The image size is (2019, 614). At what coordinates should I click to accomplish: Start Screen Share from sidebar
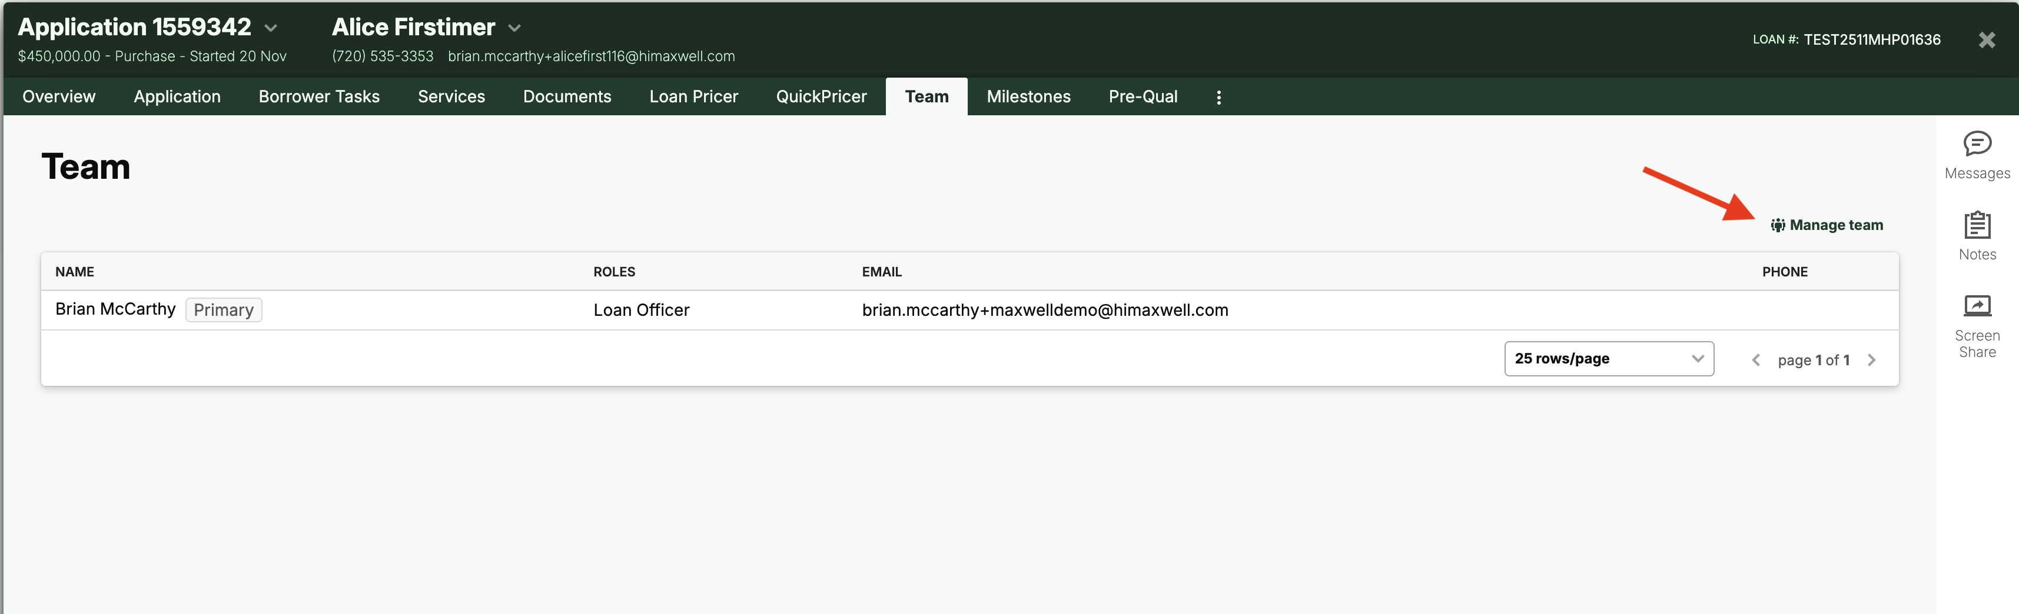[x=1976, y=305]
